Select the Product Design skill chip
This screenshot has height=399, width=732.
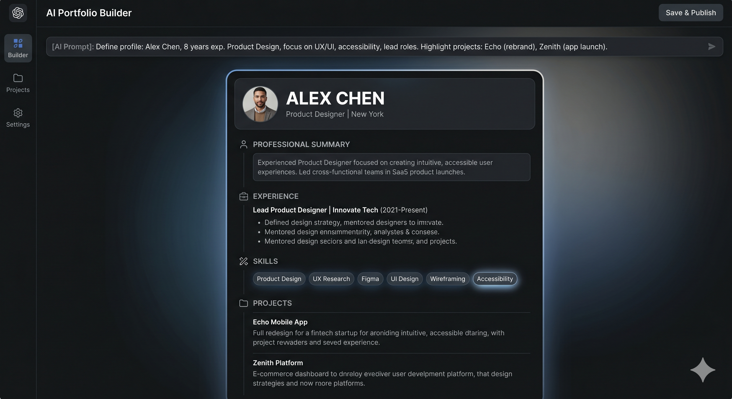pyautogui.click(x=279, y=279)
